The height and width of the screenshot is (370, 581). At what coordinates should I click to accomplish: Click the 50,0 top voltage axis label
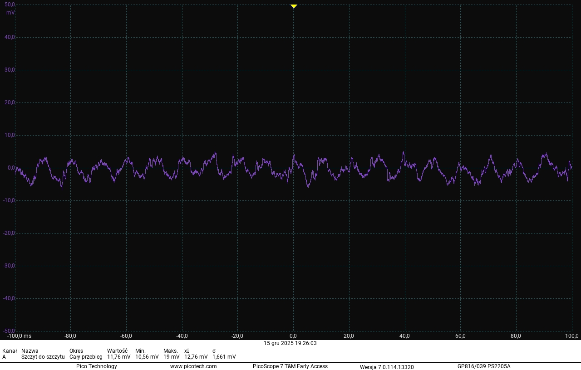pos(10,5)
